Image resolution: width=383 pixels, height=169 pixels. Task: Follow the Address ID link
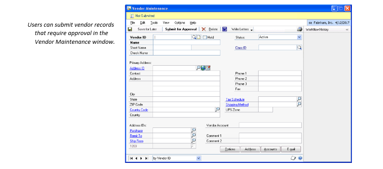click(x=137, y=68)
